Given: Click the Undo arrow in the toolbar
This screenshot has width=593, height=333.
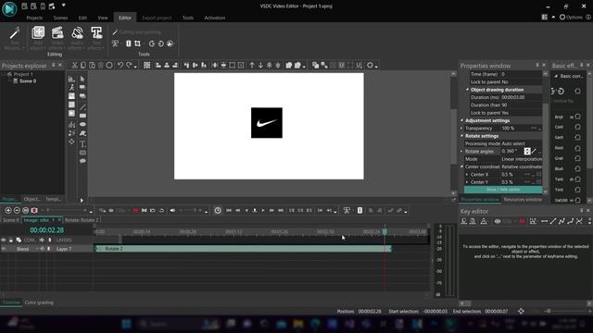Looking at the screenshot, I should [120, 66].
